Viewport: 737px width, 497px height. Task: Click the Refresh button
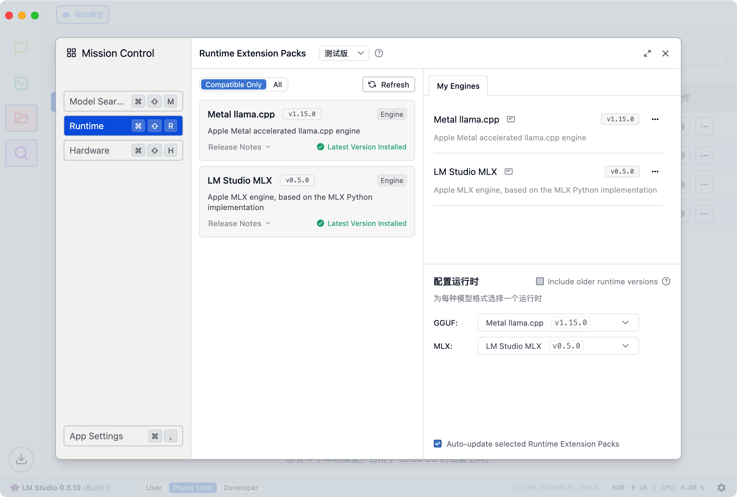coord(389,85)
